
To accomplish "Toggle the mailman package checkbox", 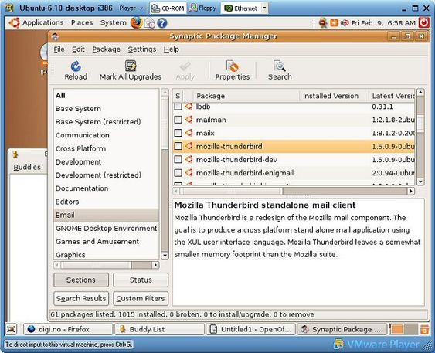I will pyautogui.click(x=178, y=120).
